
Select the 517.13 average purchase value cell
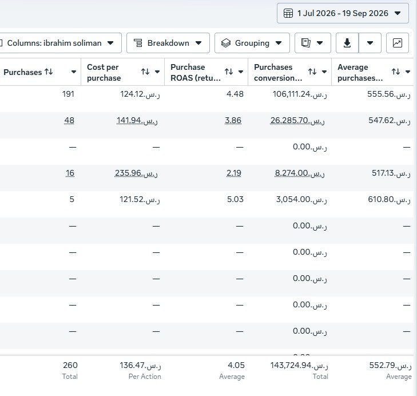pyautogui.click(x=391, y=173)
